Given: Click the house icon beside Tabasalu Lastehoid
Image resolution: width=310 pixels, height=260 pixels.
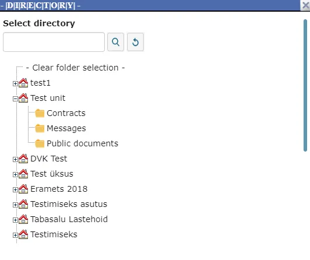Looking at the screenshot, I should [23, 219].
